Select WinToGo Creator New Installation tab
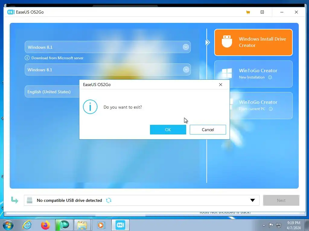 coord(253,74)
